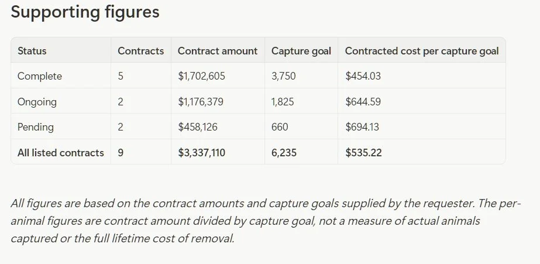Click the $1,702,605 contract amount
This screenshot has width=540, height=264.
pos(201,76)
